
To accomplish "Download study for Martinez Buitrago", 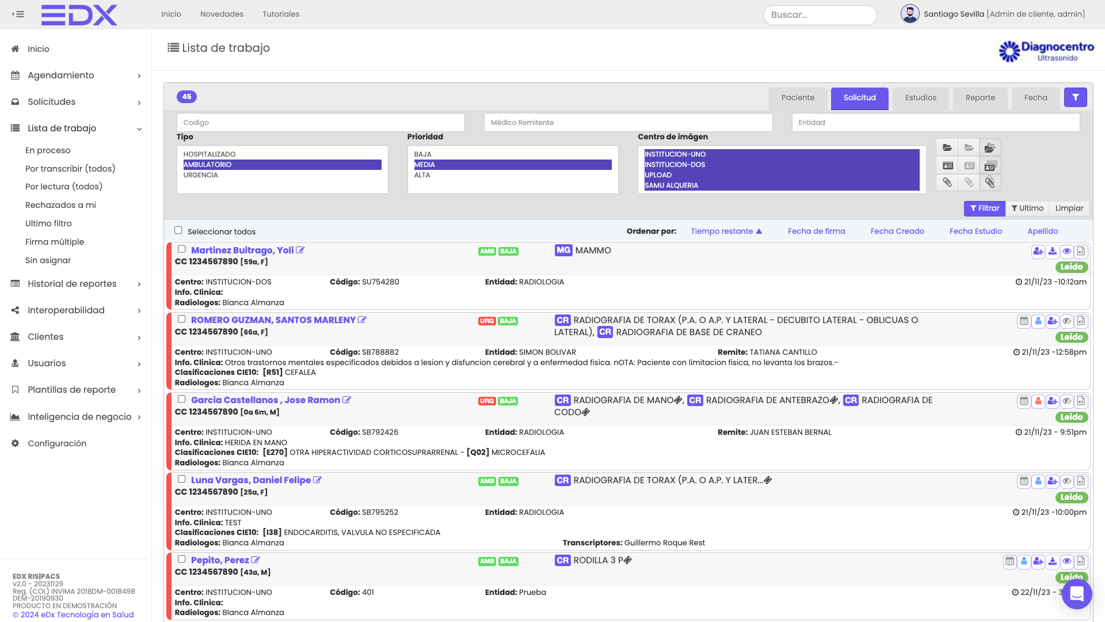I will tap(1053, 251).
